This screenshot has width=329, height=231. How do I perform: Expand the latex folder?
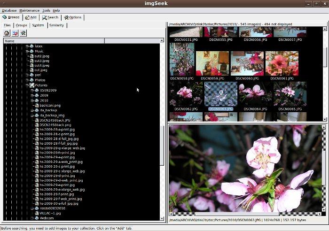27,46
